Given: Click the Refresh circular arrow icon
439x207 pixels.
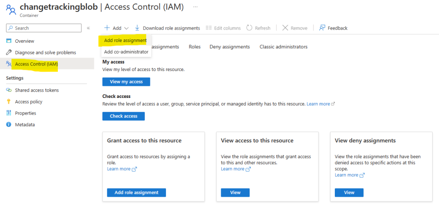Looking at the screenshot, I should click(x=249, y=28).
